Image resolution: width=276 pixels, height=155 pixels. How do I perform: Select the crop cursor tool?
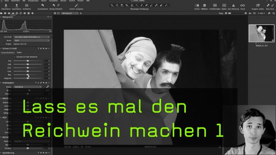tap(127, 6)
